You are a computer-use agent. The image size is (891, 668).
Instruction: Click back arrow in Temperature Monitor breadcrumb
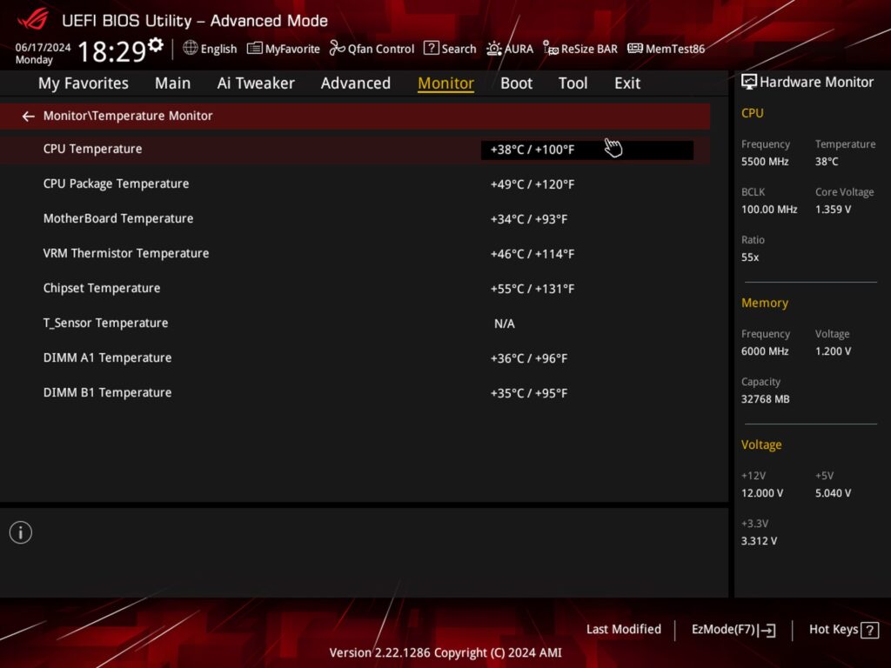(29, 117)
